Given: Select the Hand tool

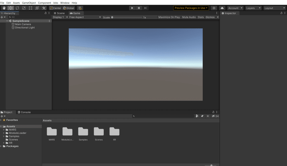Looking at the screenshot, I should (4, 8).
